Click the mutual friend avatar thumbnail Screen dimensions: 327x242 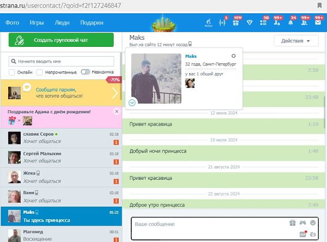[190, 83]
